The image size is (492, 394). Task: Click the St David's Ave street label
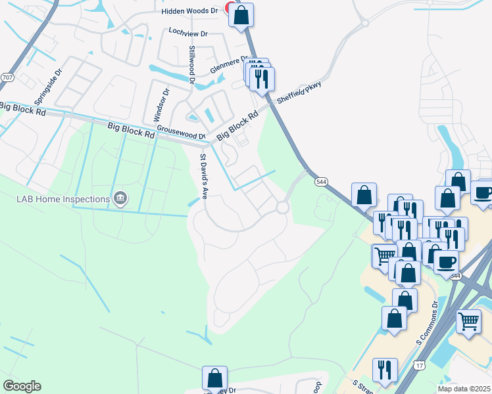point(204,177)
